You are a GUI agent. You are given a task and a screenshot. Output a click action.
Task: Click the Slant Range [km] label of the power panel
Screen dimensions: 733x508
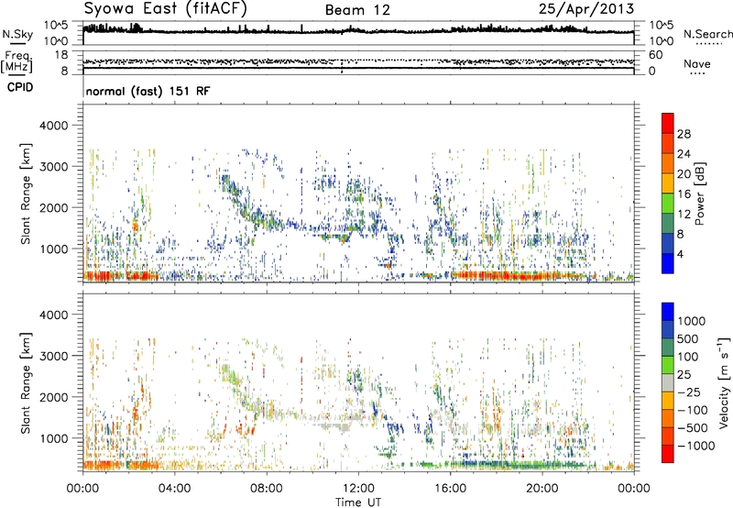26,193
